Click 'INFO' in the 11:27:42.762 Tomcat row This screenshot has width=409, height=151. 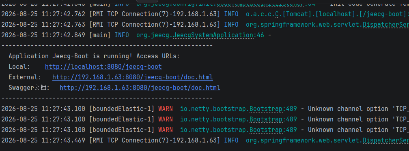point(231,14)
